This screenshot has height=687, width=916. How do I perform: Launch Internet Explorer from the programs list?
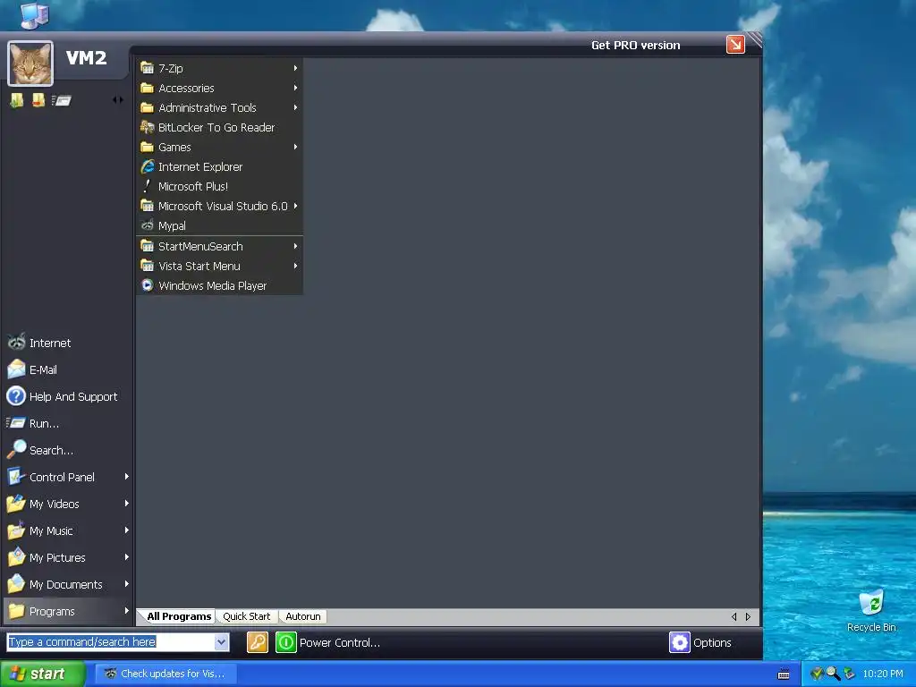219,166
